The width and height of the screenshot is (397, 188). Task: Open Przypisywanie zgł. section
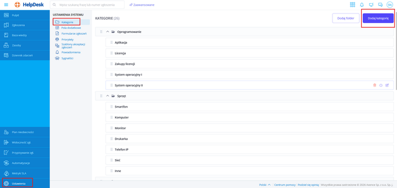point(25,152)
